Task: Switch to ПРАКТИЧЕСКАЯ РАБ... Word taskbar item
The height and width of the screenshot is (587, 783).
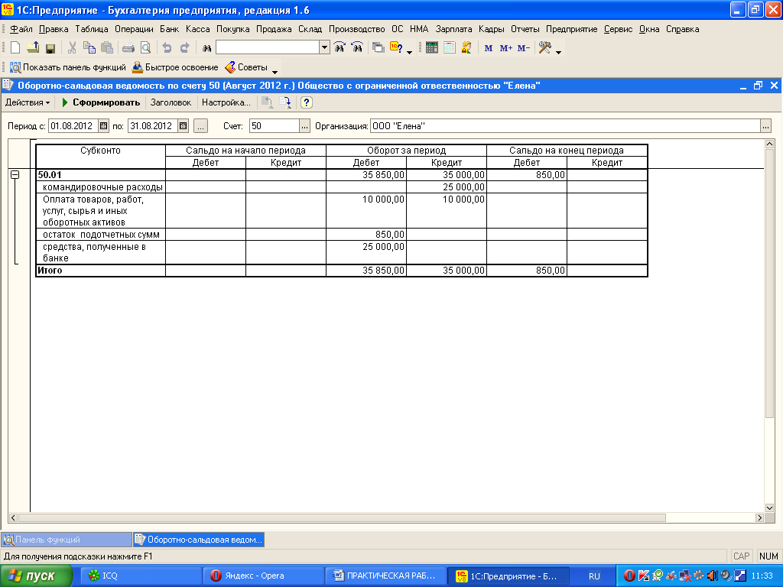Action: [386, 576]
